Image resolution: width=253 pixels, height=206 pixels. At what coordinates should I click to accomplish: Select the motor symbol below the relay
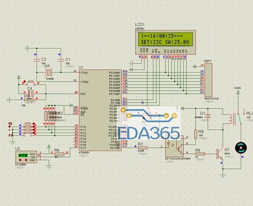(x=241, y=148)
